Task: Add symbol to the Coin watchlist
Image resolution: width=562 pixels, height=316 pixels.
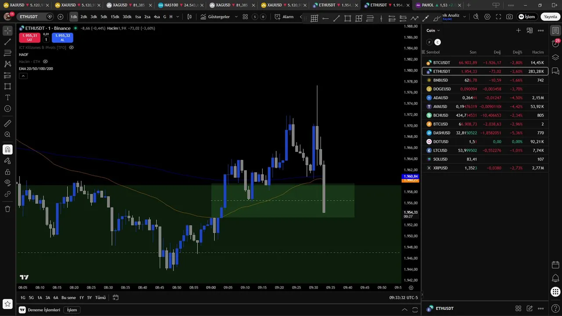Action: click(519, 30)
